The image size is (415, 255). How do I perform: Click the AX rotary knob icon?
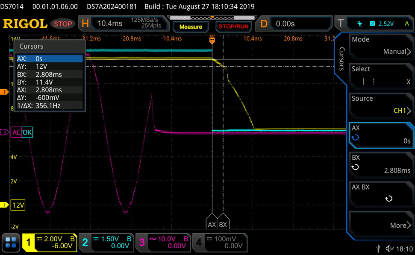click(355, 138)
